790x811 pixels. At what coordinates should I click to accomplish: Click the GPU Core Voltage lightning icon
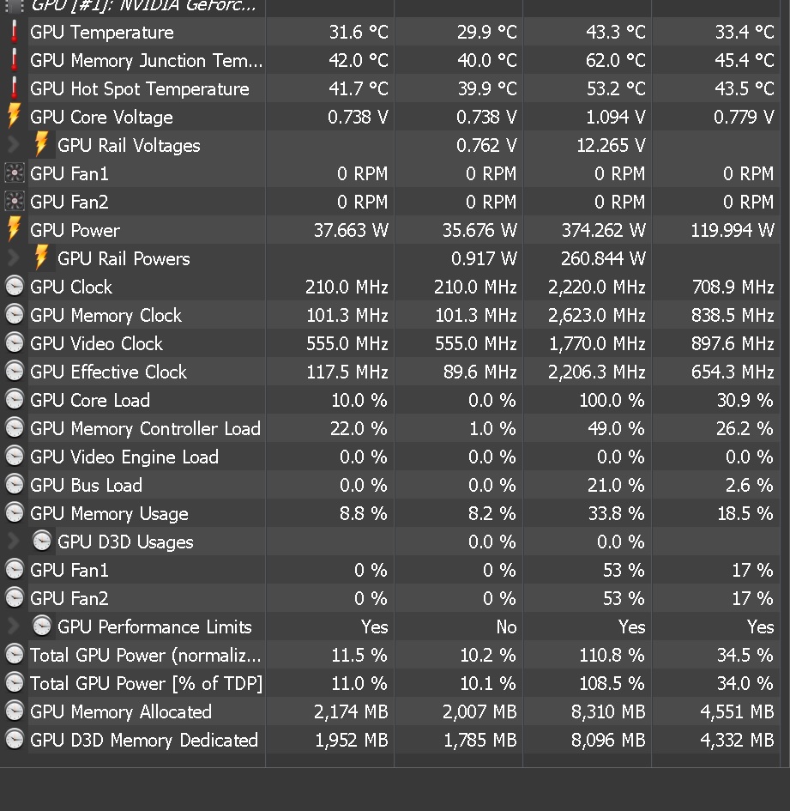(14, 118)
